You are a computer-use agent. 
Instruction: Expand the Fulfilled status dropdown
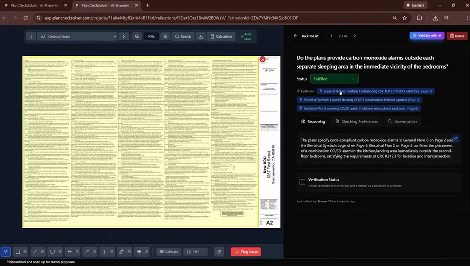click(334, 79)
